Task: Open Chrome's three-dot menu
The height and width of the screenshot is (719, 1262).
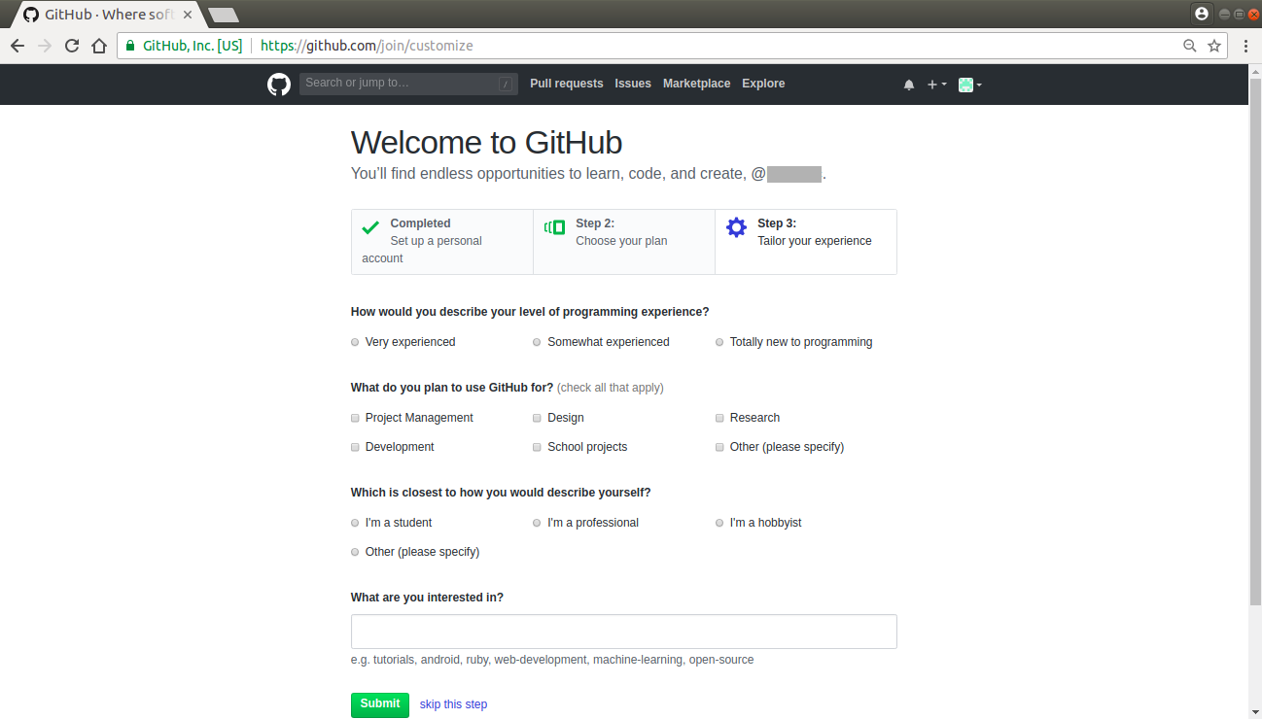Action: pyautogui.click(x=1245, y=46)
